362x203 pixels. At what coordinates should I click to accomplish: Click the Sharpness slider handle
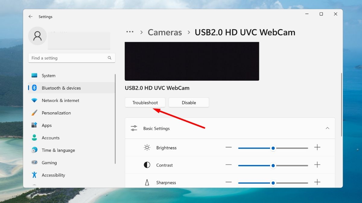tap(273, 183)
